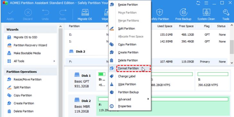Click the Redo arrow icon
The height and width of the screenshot is (117, 234).
click(63, 13)
